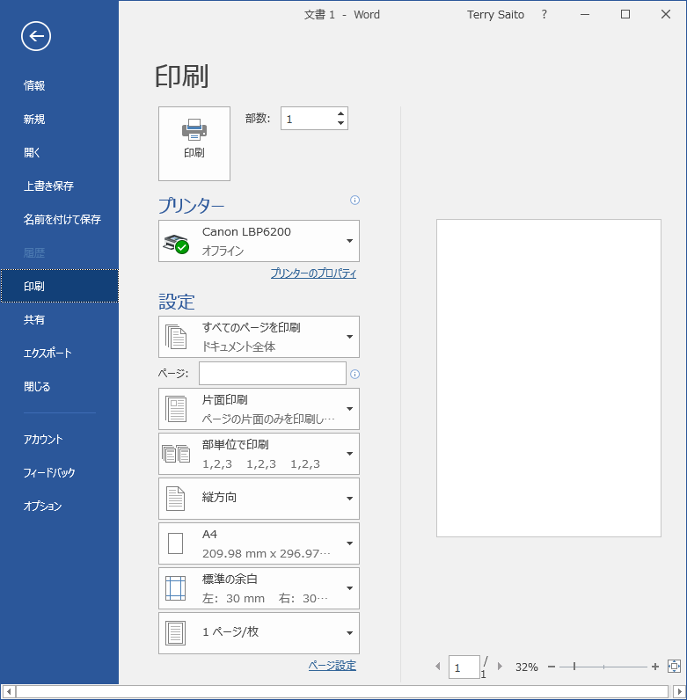This screenshot has width=687, height=700.
Task: Click the printer icon Print button
Action: 194,143
